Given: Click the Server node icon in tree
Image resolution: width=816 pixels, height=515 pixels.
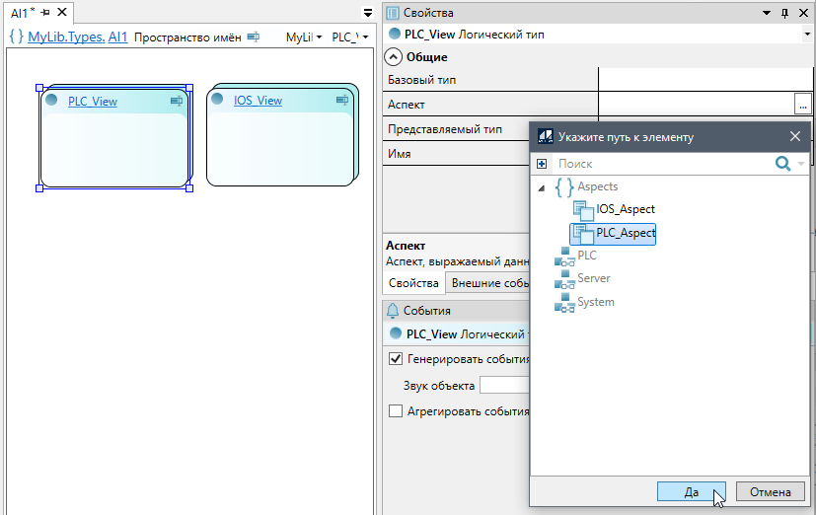Looking at the screenshot, I should [x=564, y=279].
